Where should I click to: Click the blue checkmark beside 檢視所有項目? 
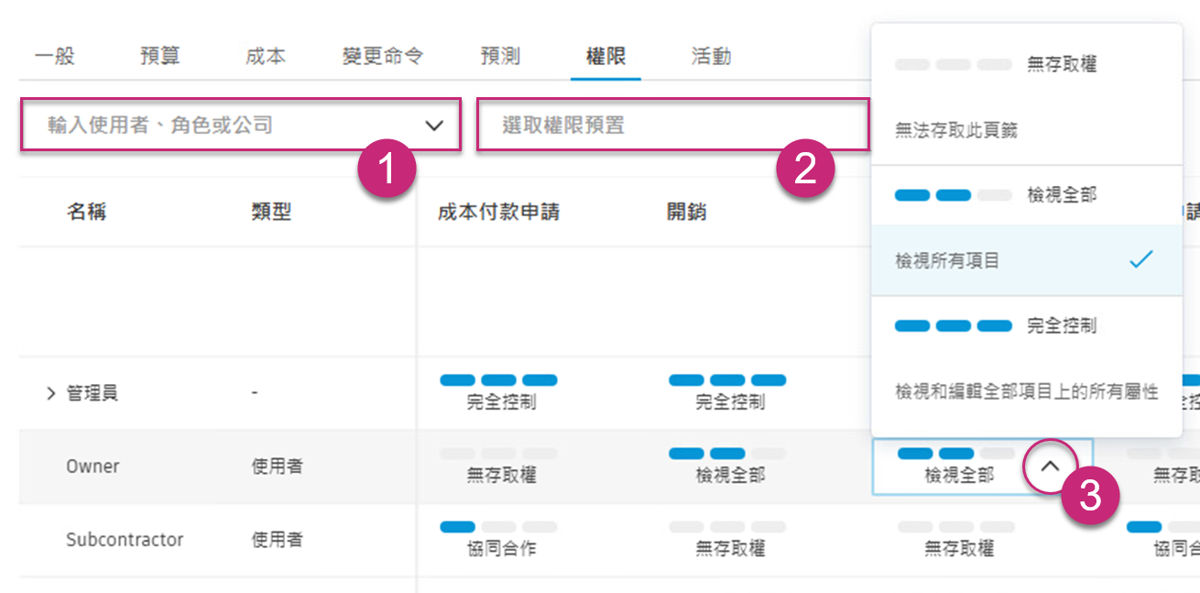[x=1139, y=259]
